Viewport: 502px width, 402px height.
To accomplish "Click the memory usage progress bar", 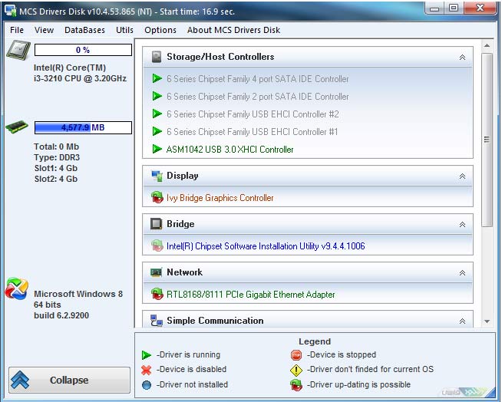I will (x=83, y=127).
